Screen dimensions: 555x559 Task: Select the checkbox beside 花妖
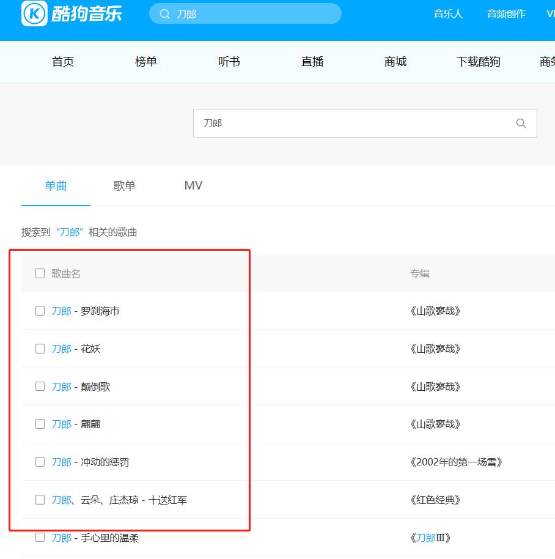[40, 349]
